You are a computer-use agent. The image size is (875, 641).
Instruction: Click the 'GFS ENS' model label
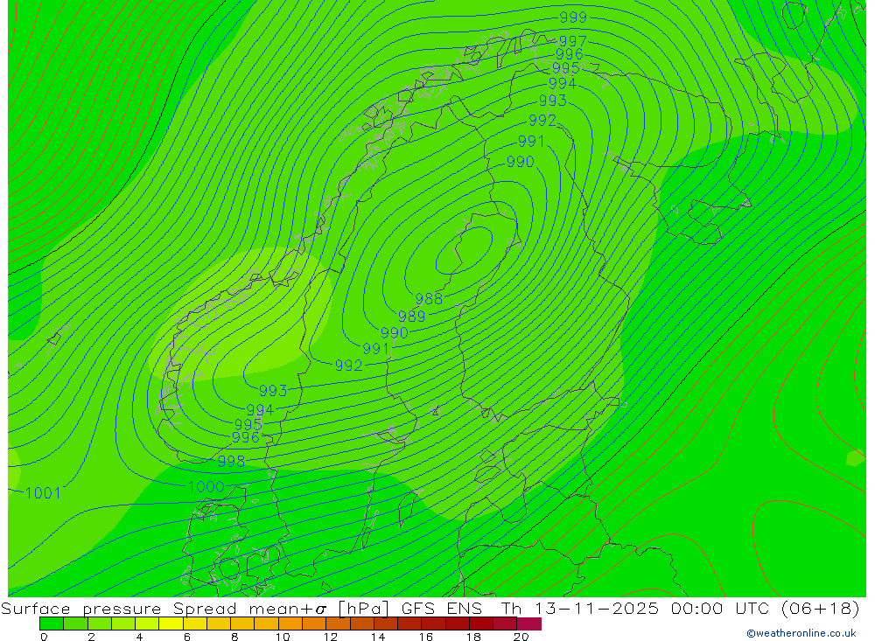click(x=441, y=608)
